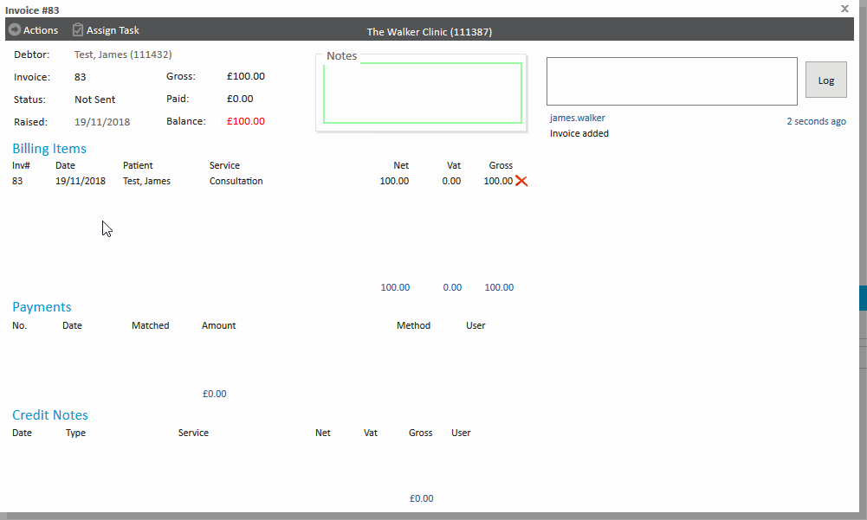Open the james.walker user link
The height and width of the screenshot is (520, 867).
tap(577, 118)
